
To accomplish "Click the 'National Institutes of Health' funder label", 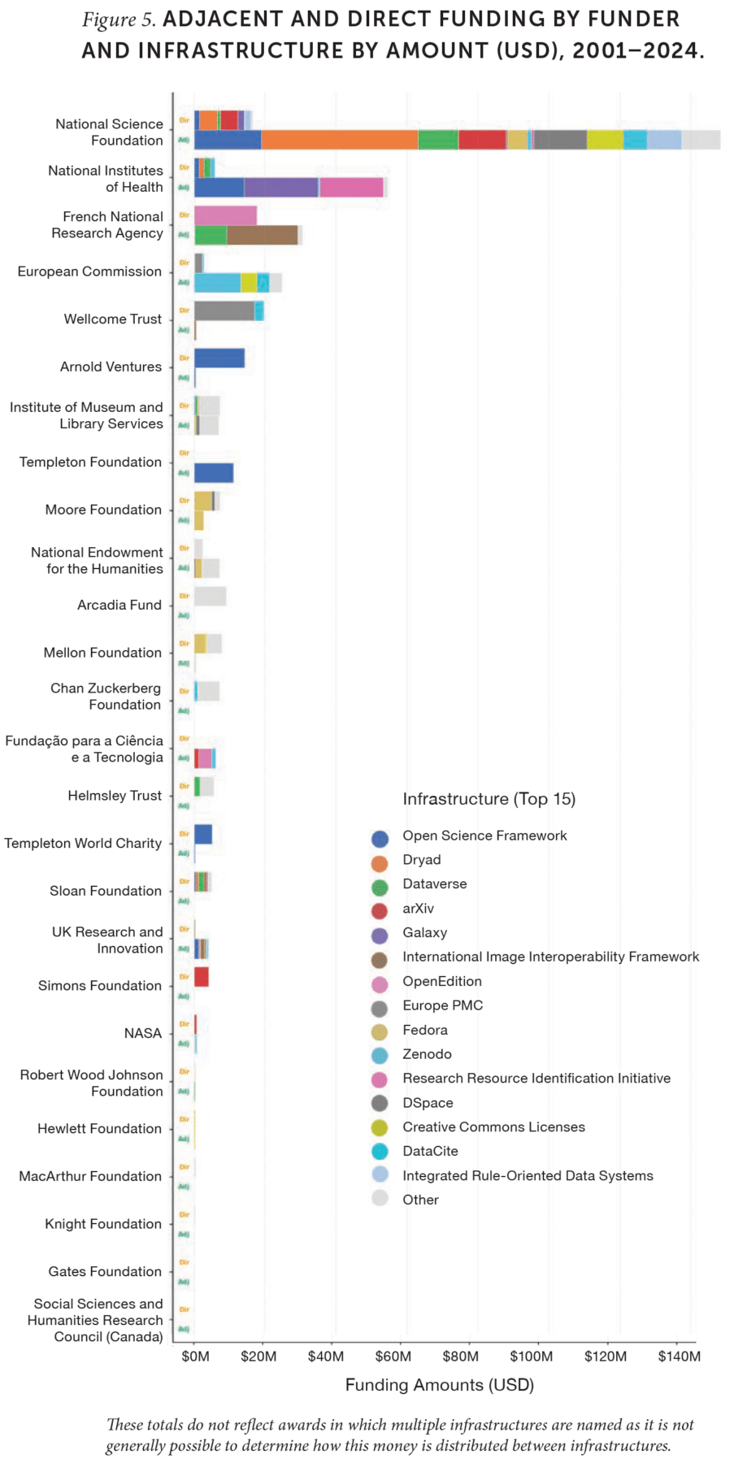I will tap(106, 179).
